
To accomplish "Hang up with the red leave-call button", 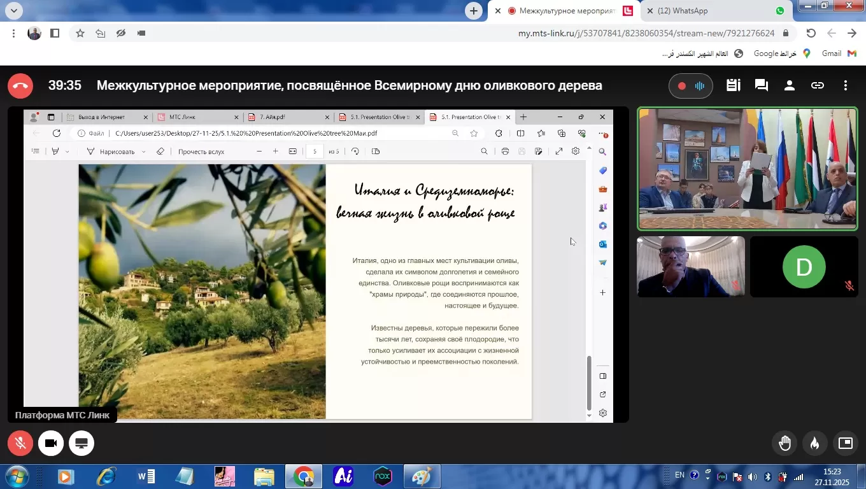I will click(20, 86).
